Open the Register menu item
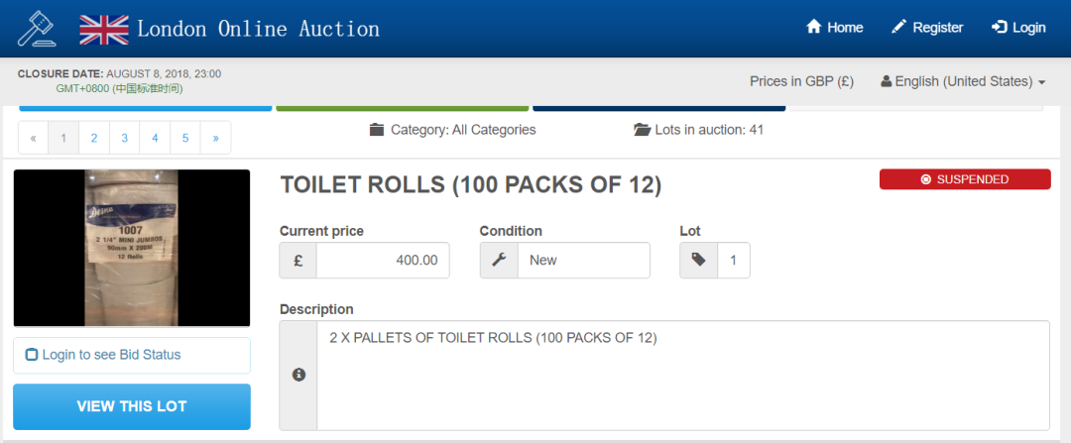Image resolution: width=1071 pixels, height=443 pixels. tap(927, 28)
